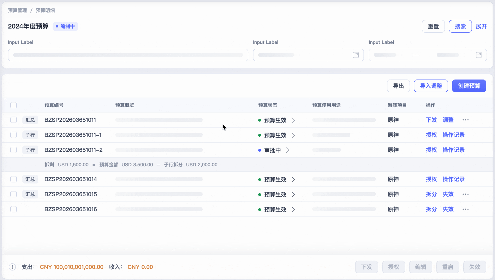The height and width of the screenshot is (280, 495).
Task: Click the bottom bar 重启 button
Action: [x=448, y=267]
